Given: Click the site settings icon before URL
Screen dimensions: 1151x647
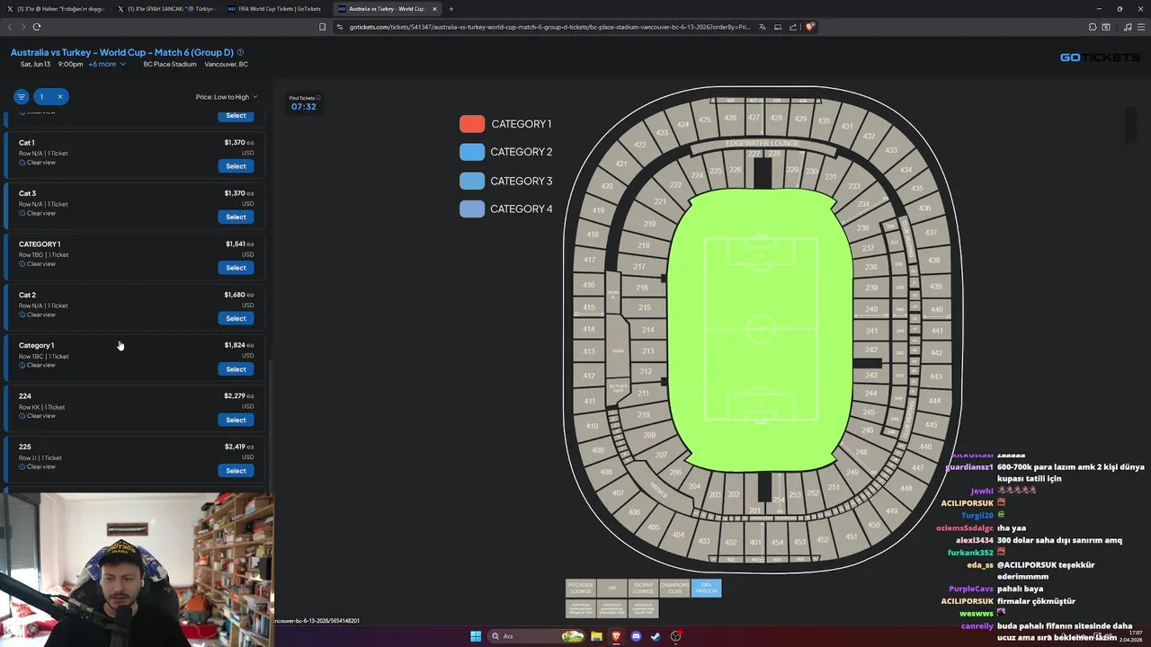Looking at the screenshot, I should coord(340,27).
